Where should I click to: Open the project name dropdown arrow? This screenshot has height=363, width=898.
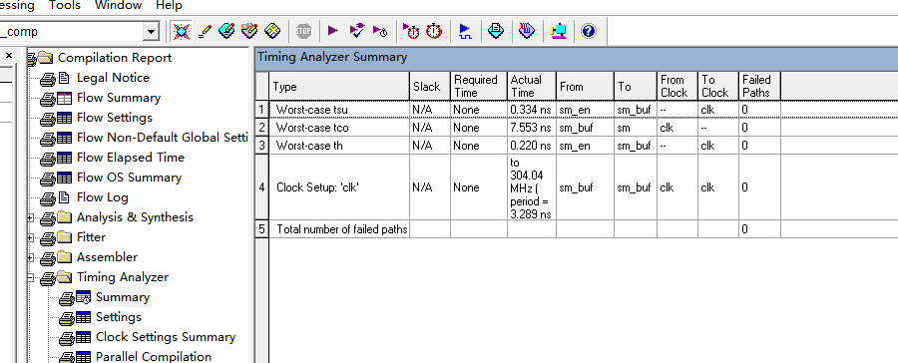pos(152,32)
